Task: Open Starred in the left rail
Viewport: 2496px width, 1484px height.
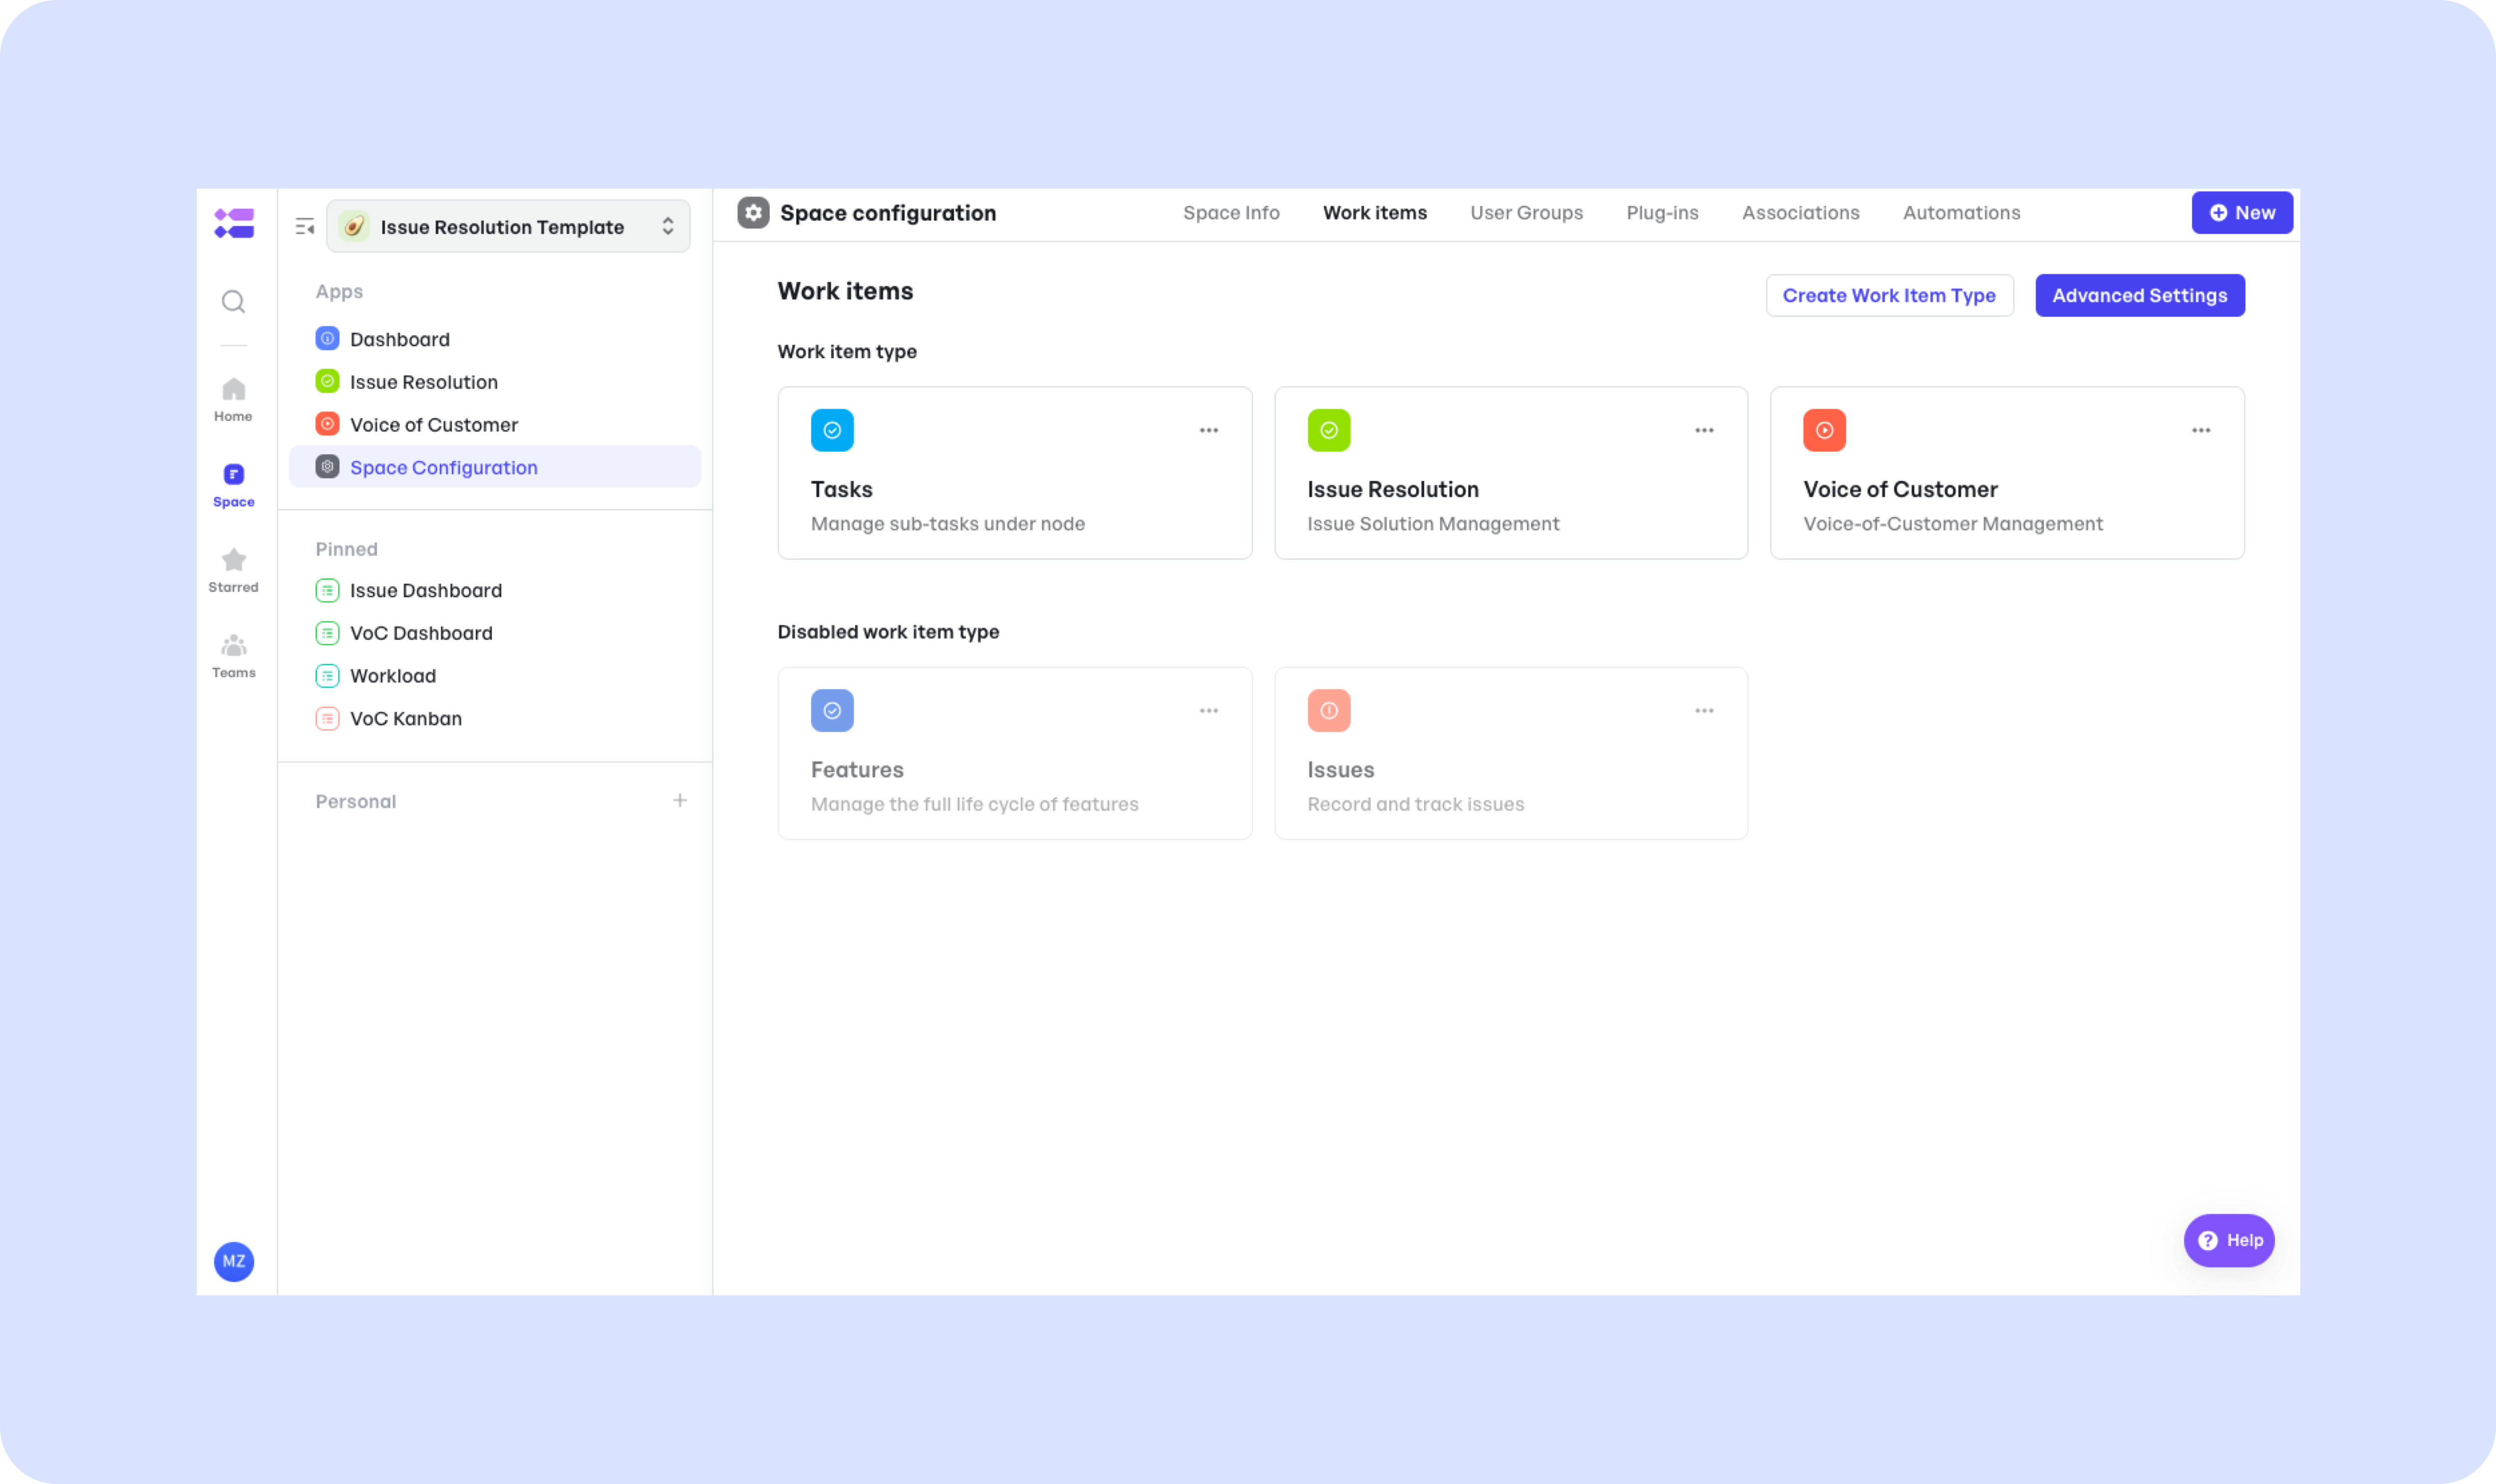Action: coord(233,570)
